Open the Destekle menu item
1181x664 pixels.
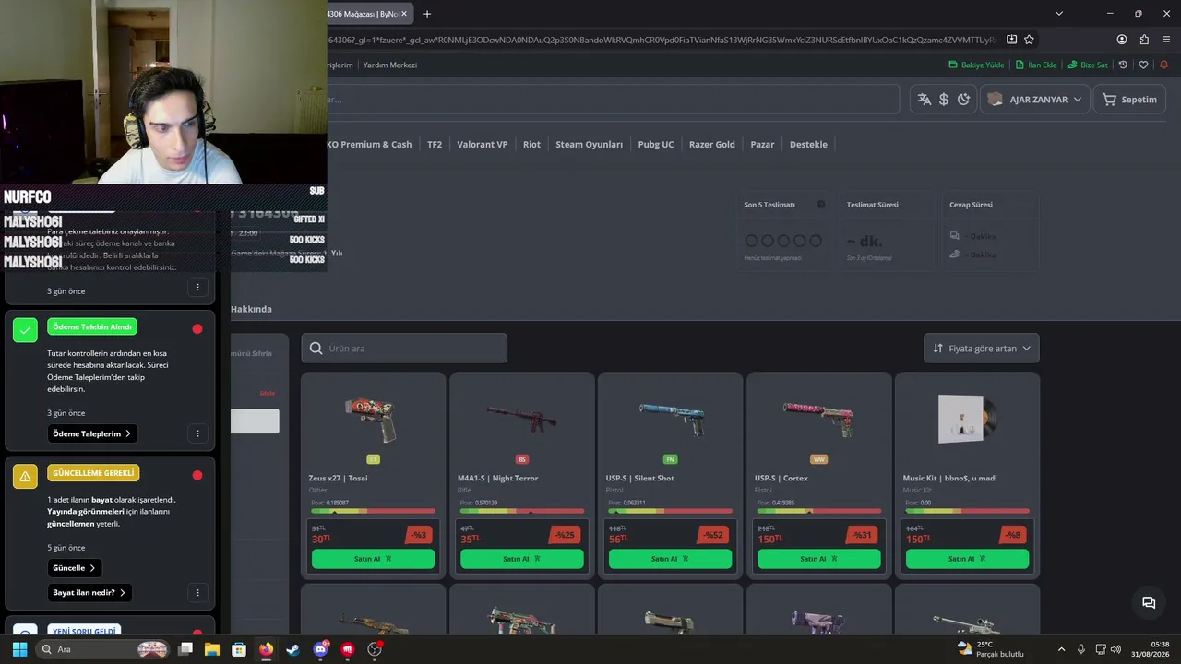808,144
